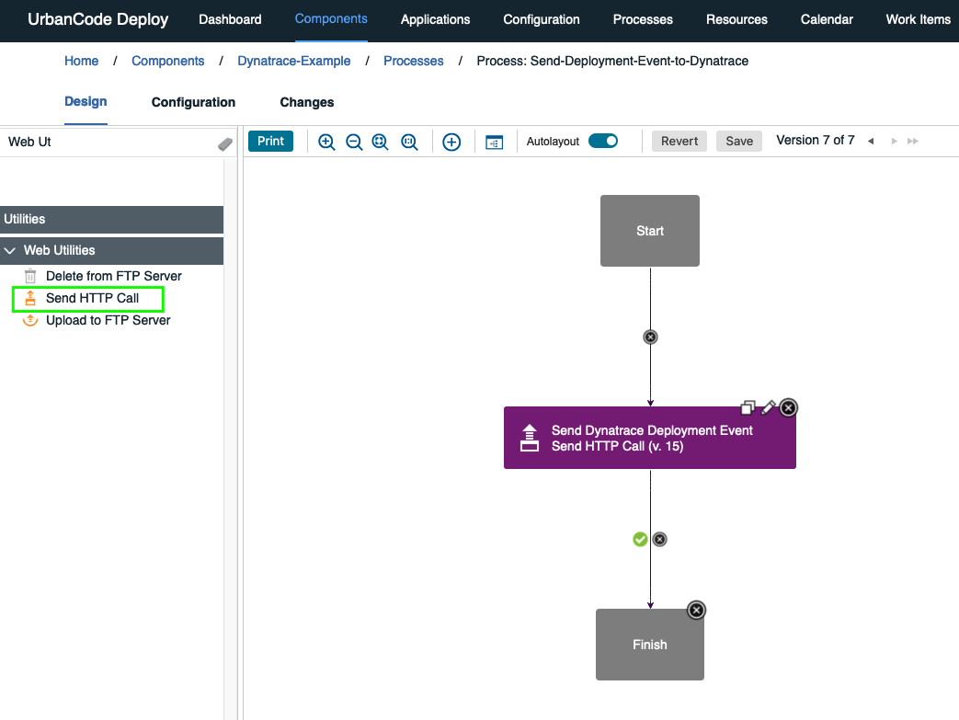Reset the canvas to actual zoom size
The width and height of the screenshot is (959, 720).
click(409, 142)
